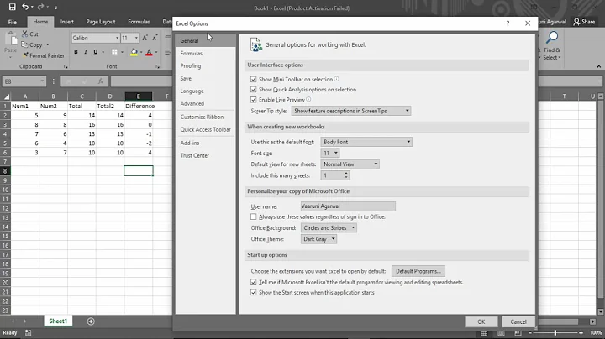Open Find & Select magnifier

pyautogui.click(x=552, y=38)
